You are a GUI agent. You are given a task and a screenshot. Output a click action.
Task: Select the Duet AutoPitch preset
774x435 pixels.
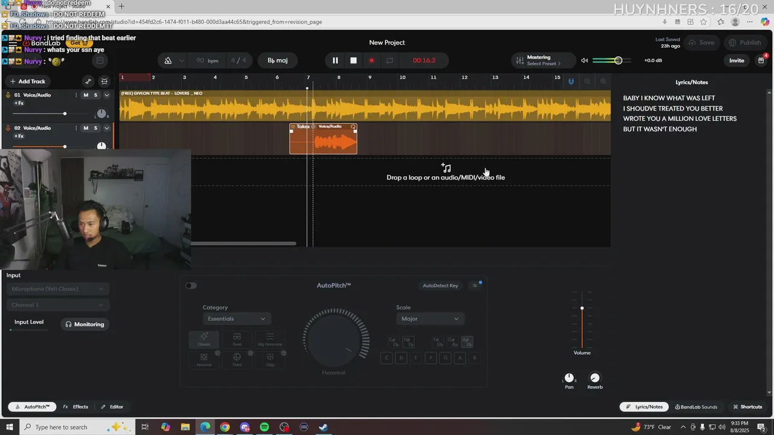237,340
